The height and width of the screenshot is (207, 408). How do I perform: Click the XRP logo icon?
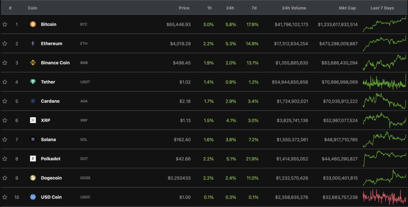pos(33,120)
